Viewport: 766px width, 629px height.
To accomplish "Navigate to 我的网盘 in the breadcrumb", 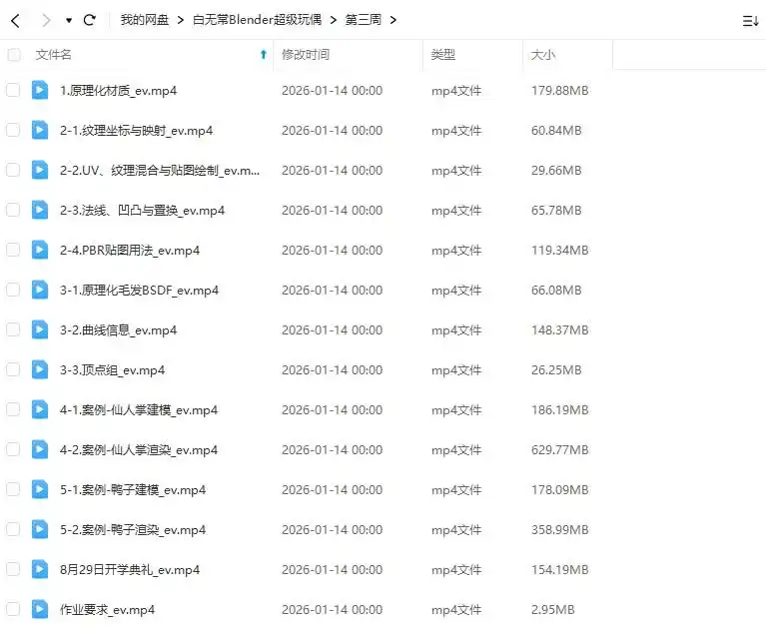I will pyautogui.click(x=145, y=20).
